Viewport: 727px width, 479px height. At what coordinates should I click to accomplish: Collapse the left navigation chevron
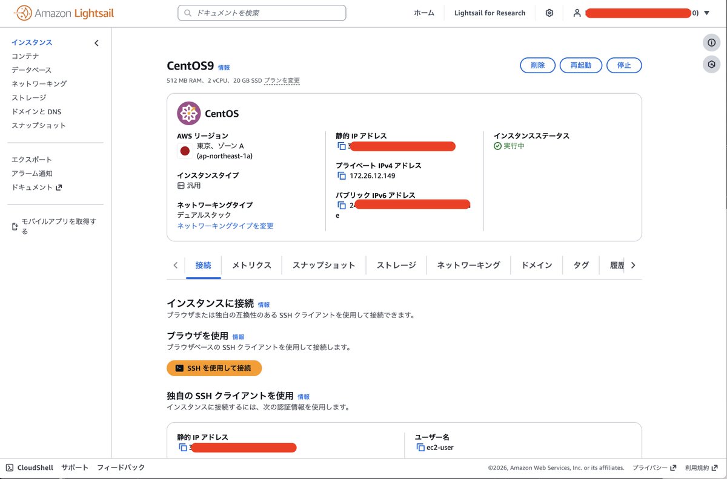tap(96, 43)
